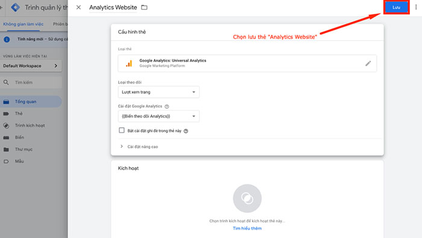Screen dimensions: 422x238
Task: Switch to Không gian làm việc tab
Action: point(23,24)
